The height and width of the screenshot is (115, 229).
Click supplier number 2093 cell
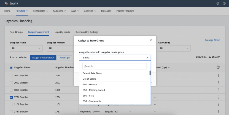58,83
